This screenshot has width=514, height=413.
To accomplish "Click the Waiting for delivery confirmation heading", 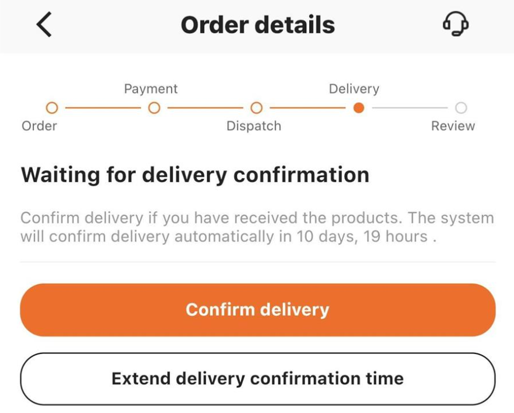I will click(195, 175).
